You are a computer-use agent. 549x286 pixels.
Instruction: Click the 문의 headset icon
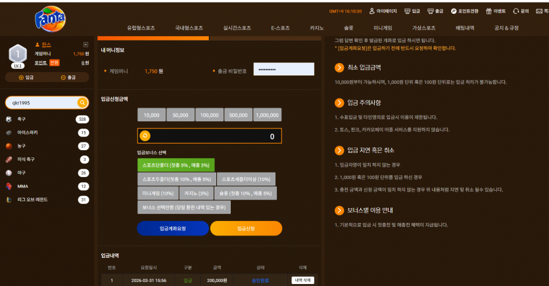515,11
